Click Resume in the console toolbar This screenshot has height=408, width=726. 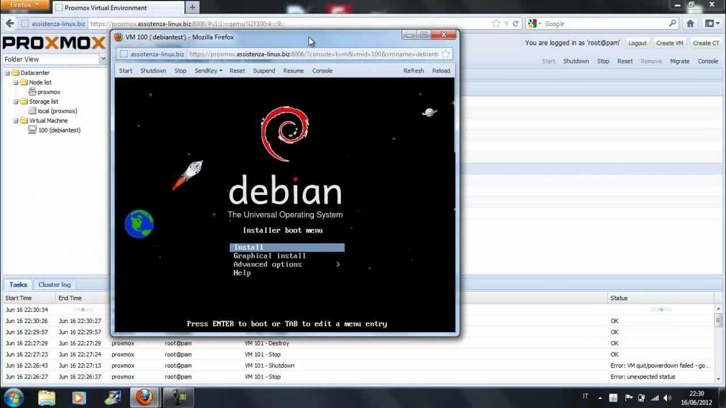click(293, 71)
